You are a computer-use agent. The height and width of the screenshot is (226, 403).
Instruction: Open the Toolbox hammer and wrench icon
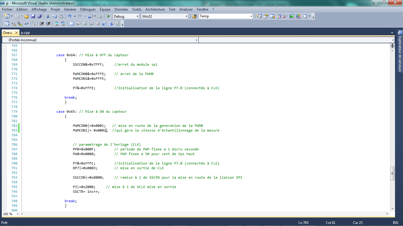[x=285, y=16]
